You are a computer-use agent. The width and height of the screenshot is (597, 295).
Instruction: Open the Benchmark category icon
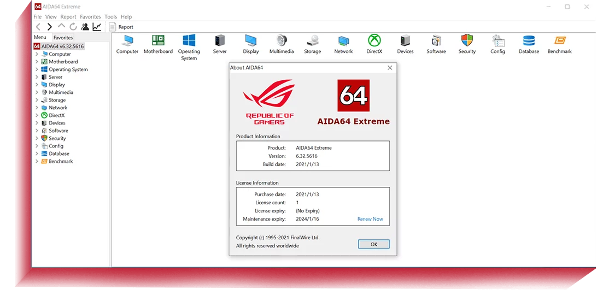pos(560,40)
